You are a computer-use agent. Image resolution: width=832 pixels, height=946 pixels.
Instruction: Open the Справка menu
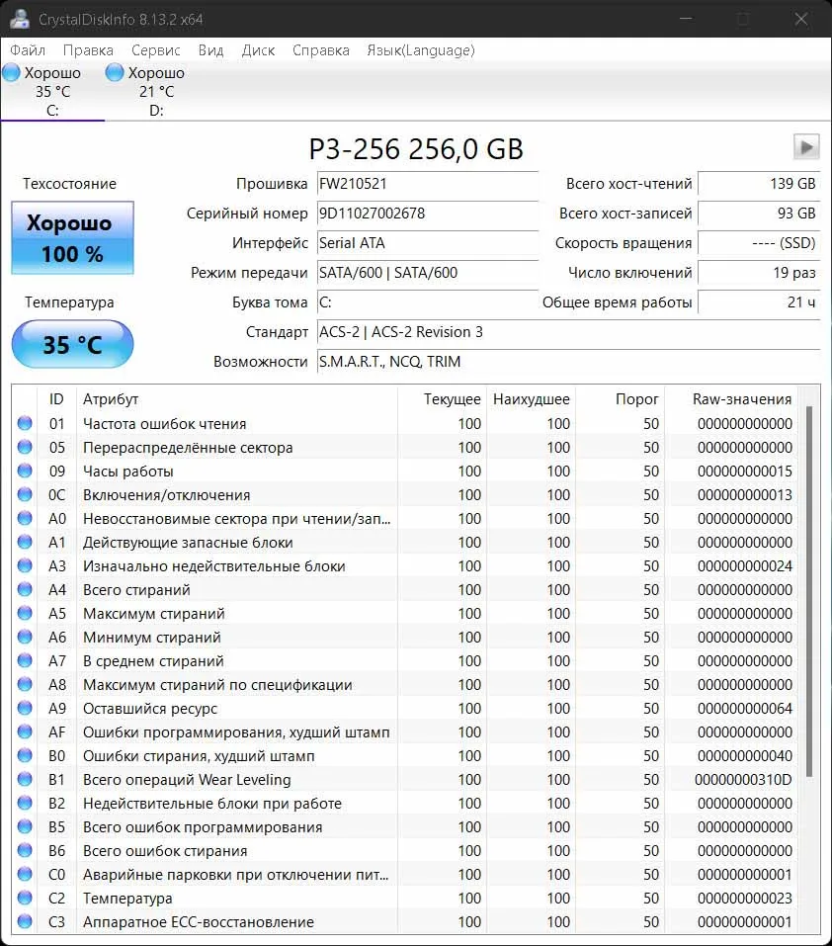321,50
